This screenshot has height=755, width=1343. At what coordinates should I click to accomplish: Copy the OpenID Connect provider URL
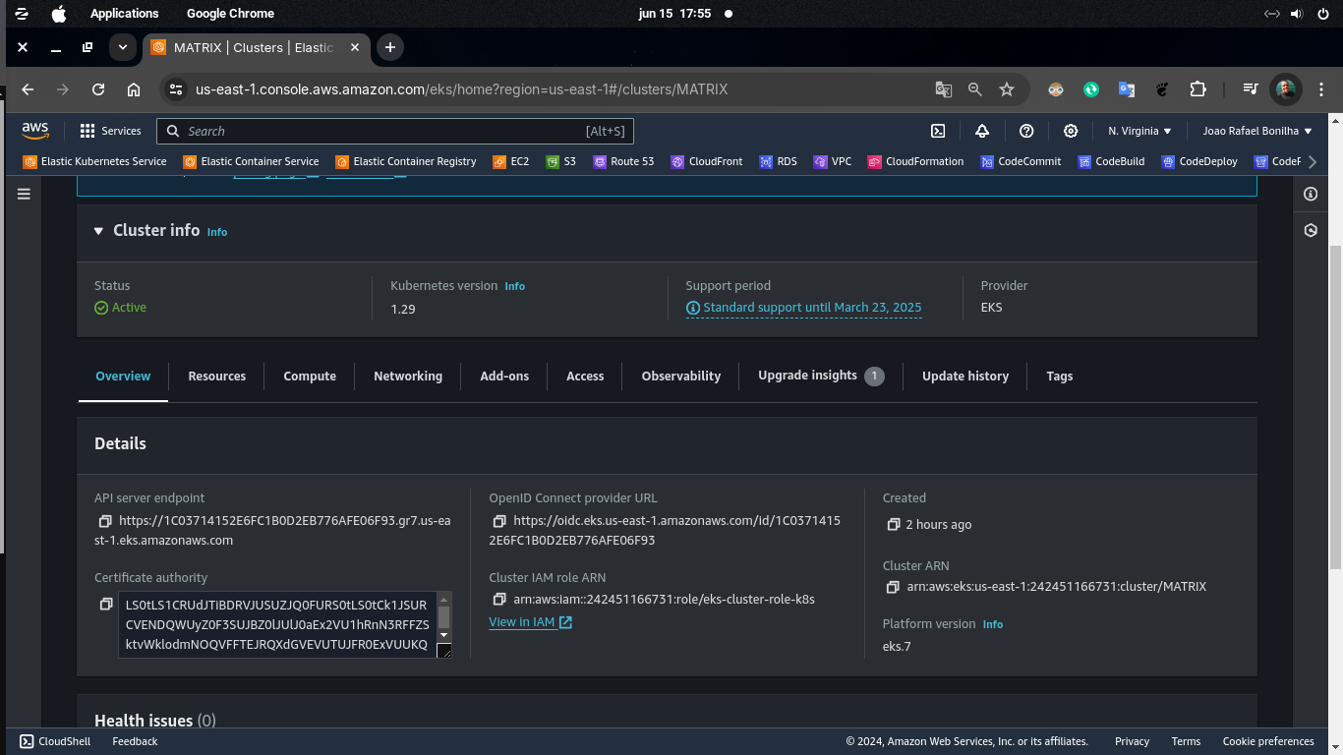pos(499,521)
